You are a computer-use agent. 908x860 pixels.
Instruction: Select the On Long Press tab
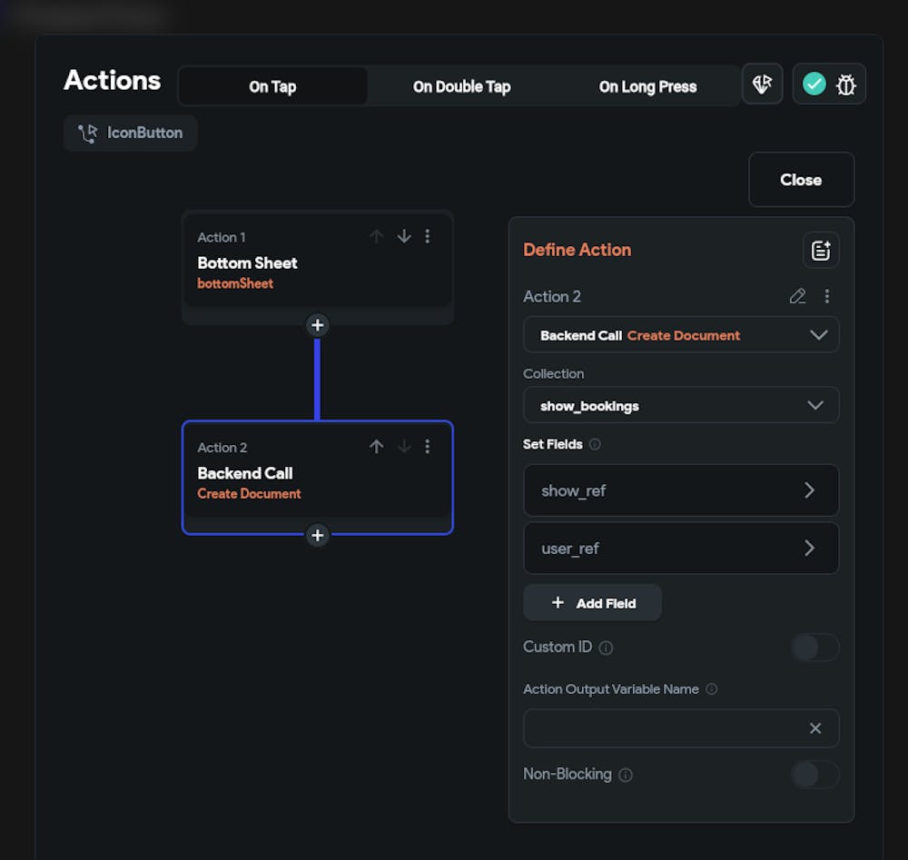(646, 86)
